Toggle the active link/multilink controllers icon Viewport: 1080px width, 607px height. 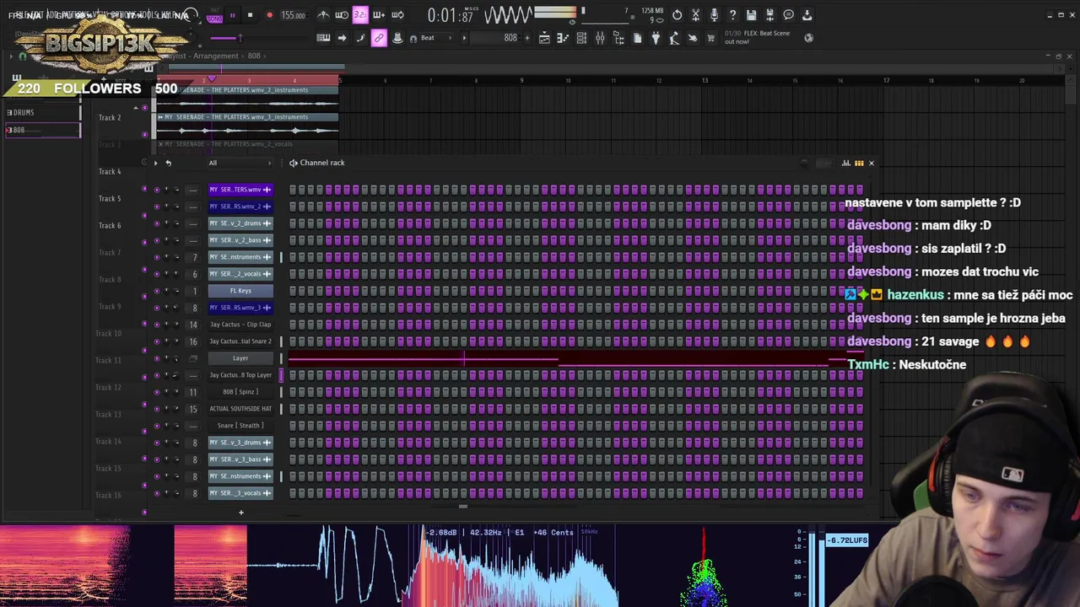pos(379,38)
